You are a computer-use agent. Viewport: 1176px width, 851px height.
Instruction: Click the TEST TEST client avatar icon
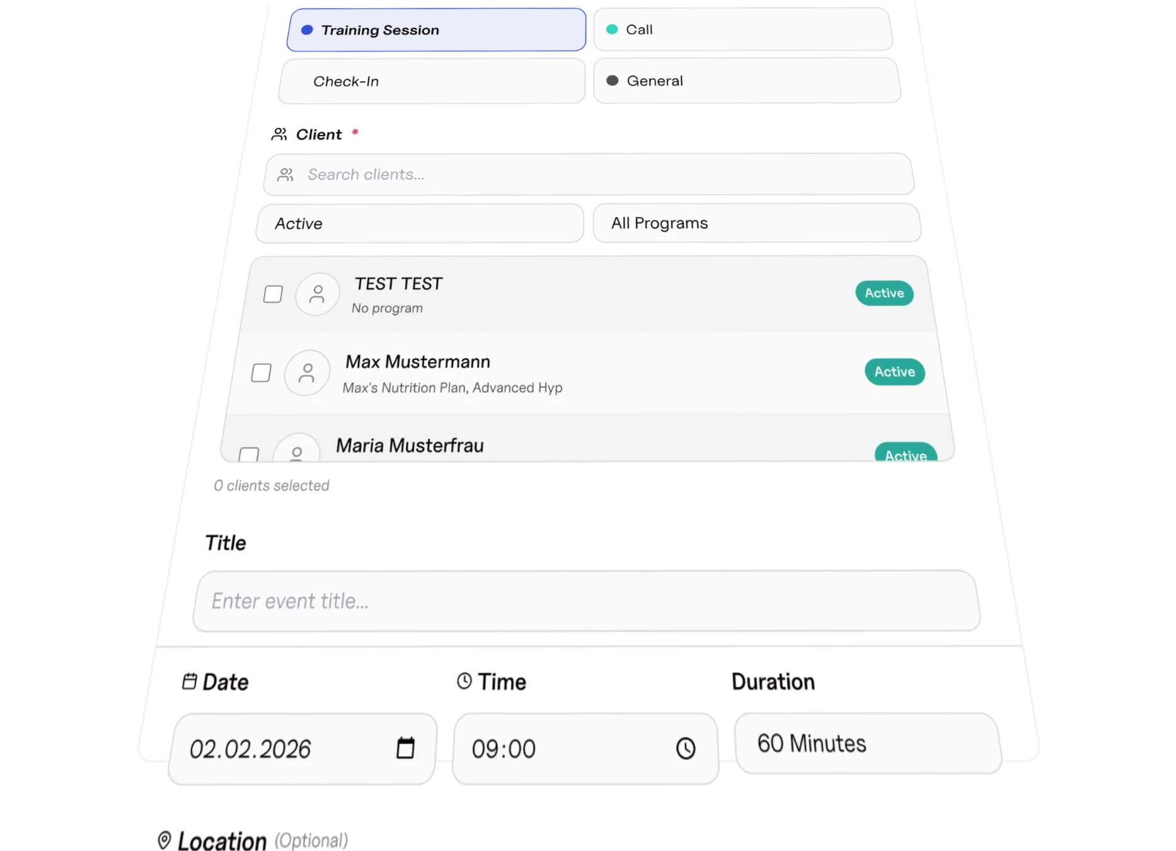point(317,294)
